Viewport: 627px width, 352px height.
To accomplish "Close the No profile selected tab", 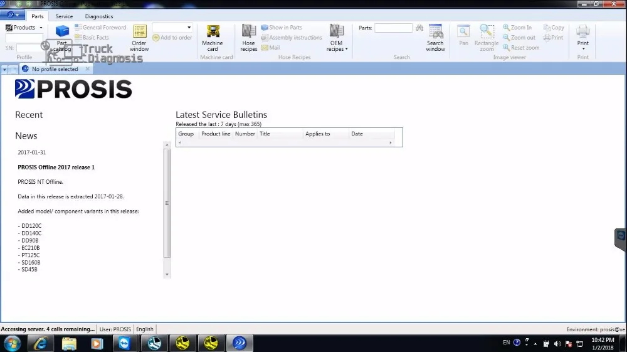I will [x=88, y=69].
